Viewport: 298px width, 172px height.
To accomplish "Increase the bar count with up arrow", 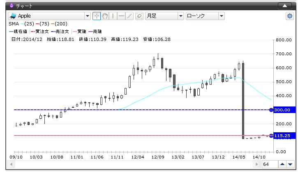I will click(282, 164).
